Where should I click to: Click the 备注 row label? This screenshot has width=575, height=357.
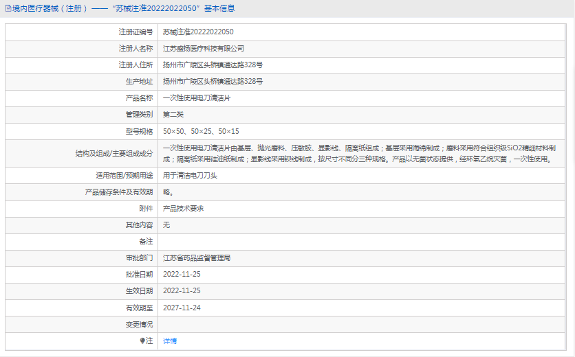pyautogui.click(x=146, y=241)
